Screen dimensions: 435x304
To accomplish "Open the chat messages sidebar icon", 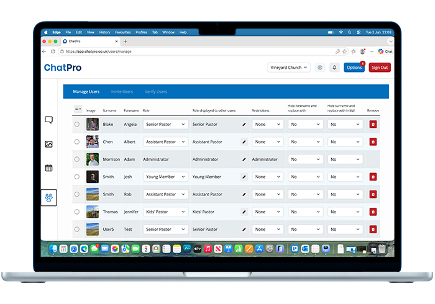I will click(49, 120).
